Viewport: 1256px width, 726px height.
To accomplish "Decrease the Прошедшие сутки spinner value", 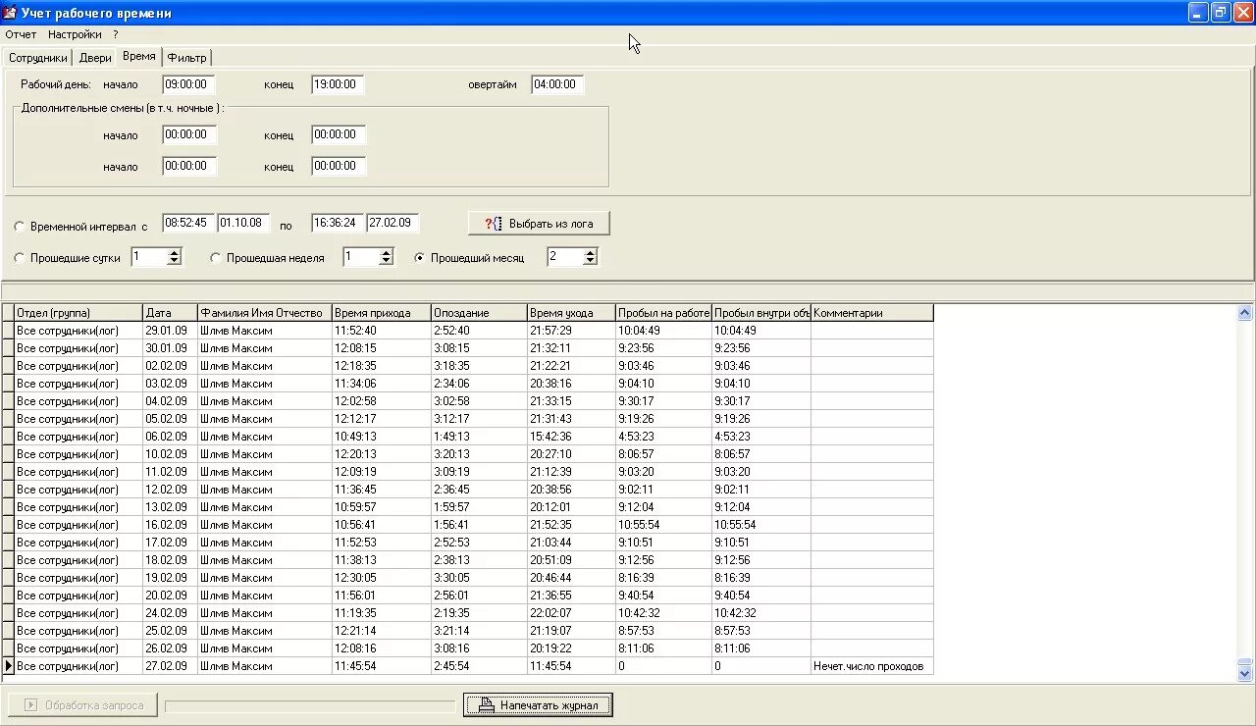I will [175, 261].
